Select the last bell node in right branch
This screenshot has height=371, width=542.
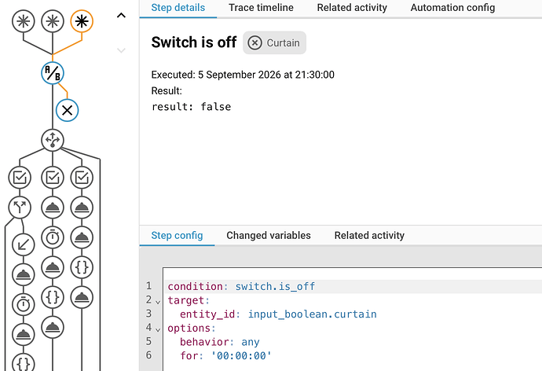click(x=82, y=297)
